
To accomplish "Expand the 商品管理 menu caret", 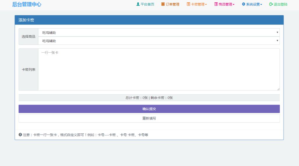I will pyautogui.click(x=234, y=5).
